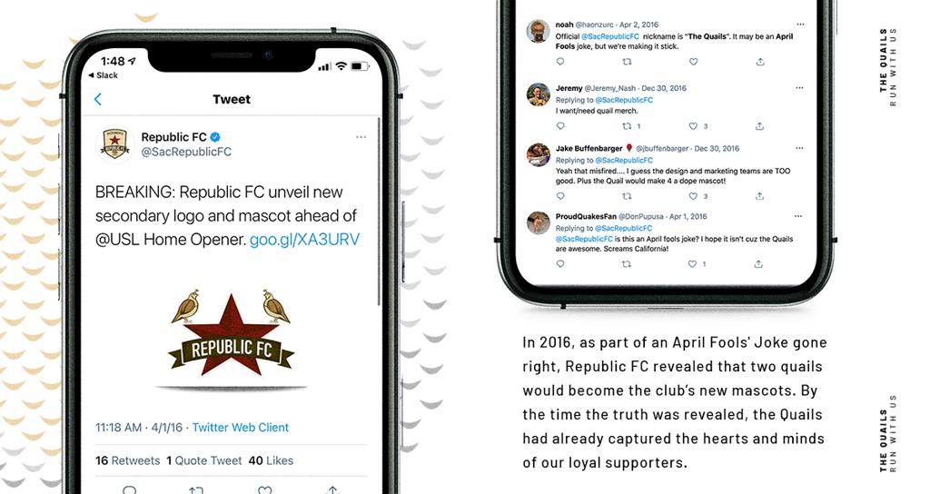Screen dimensions: 930x494
Task: Tap the back chevron beside Tweet header
Action: [98, 99]
